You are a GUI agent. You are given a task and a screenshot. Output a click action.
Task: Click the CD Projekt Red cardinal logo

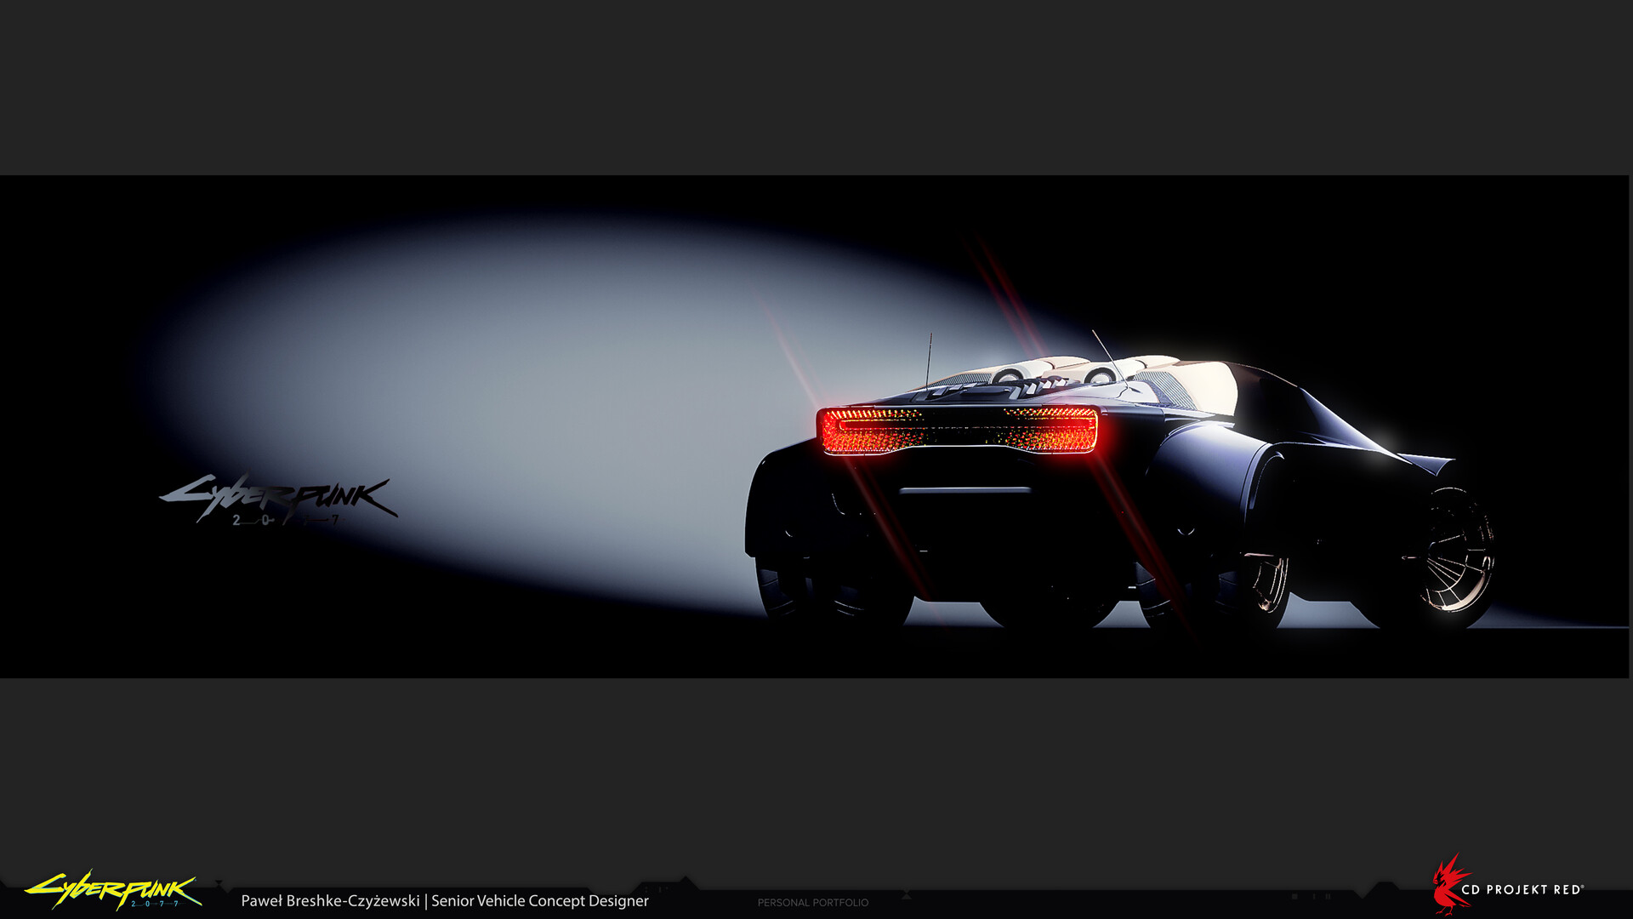click(1449, 884)
